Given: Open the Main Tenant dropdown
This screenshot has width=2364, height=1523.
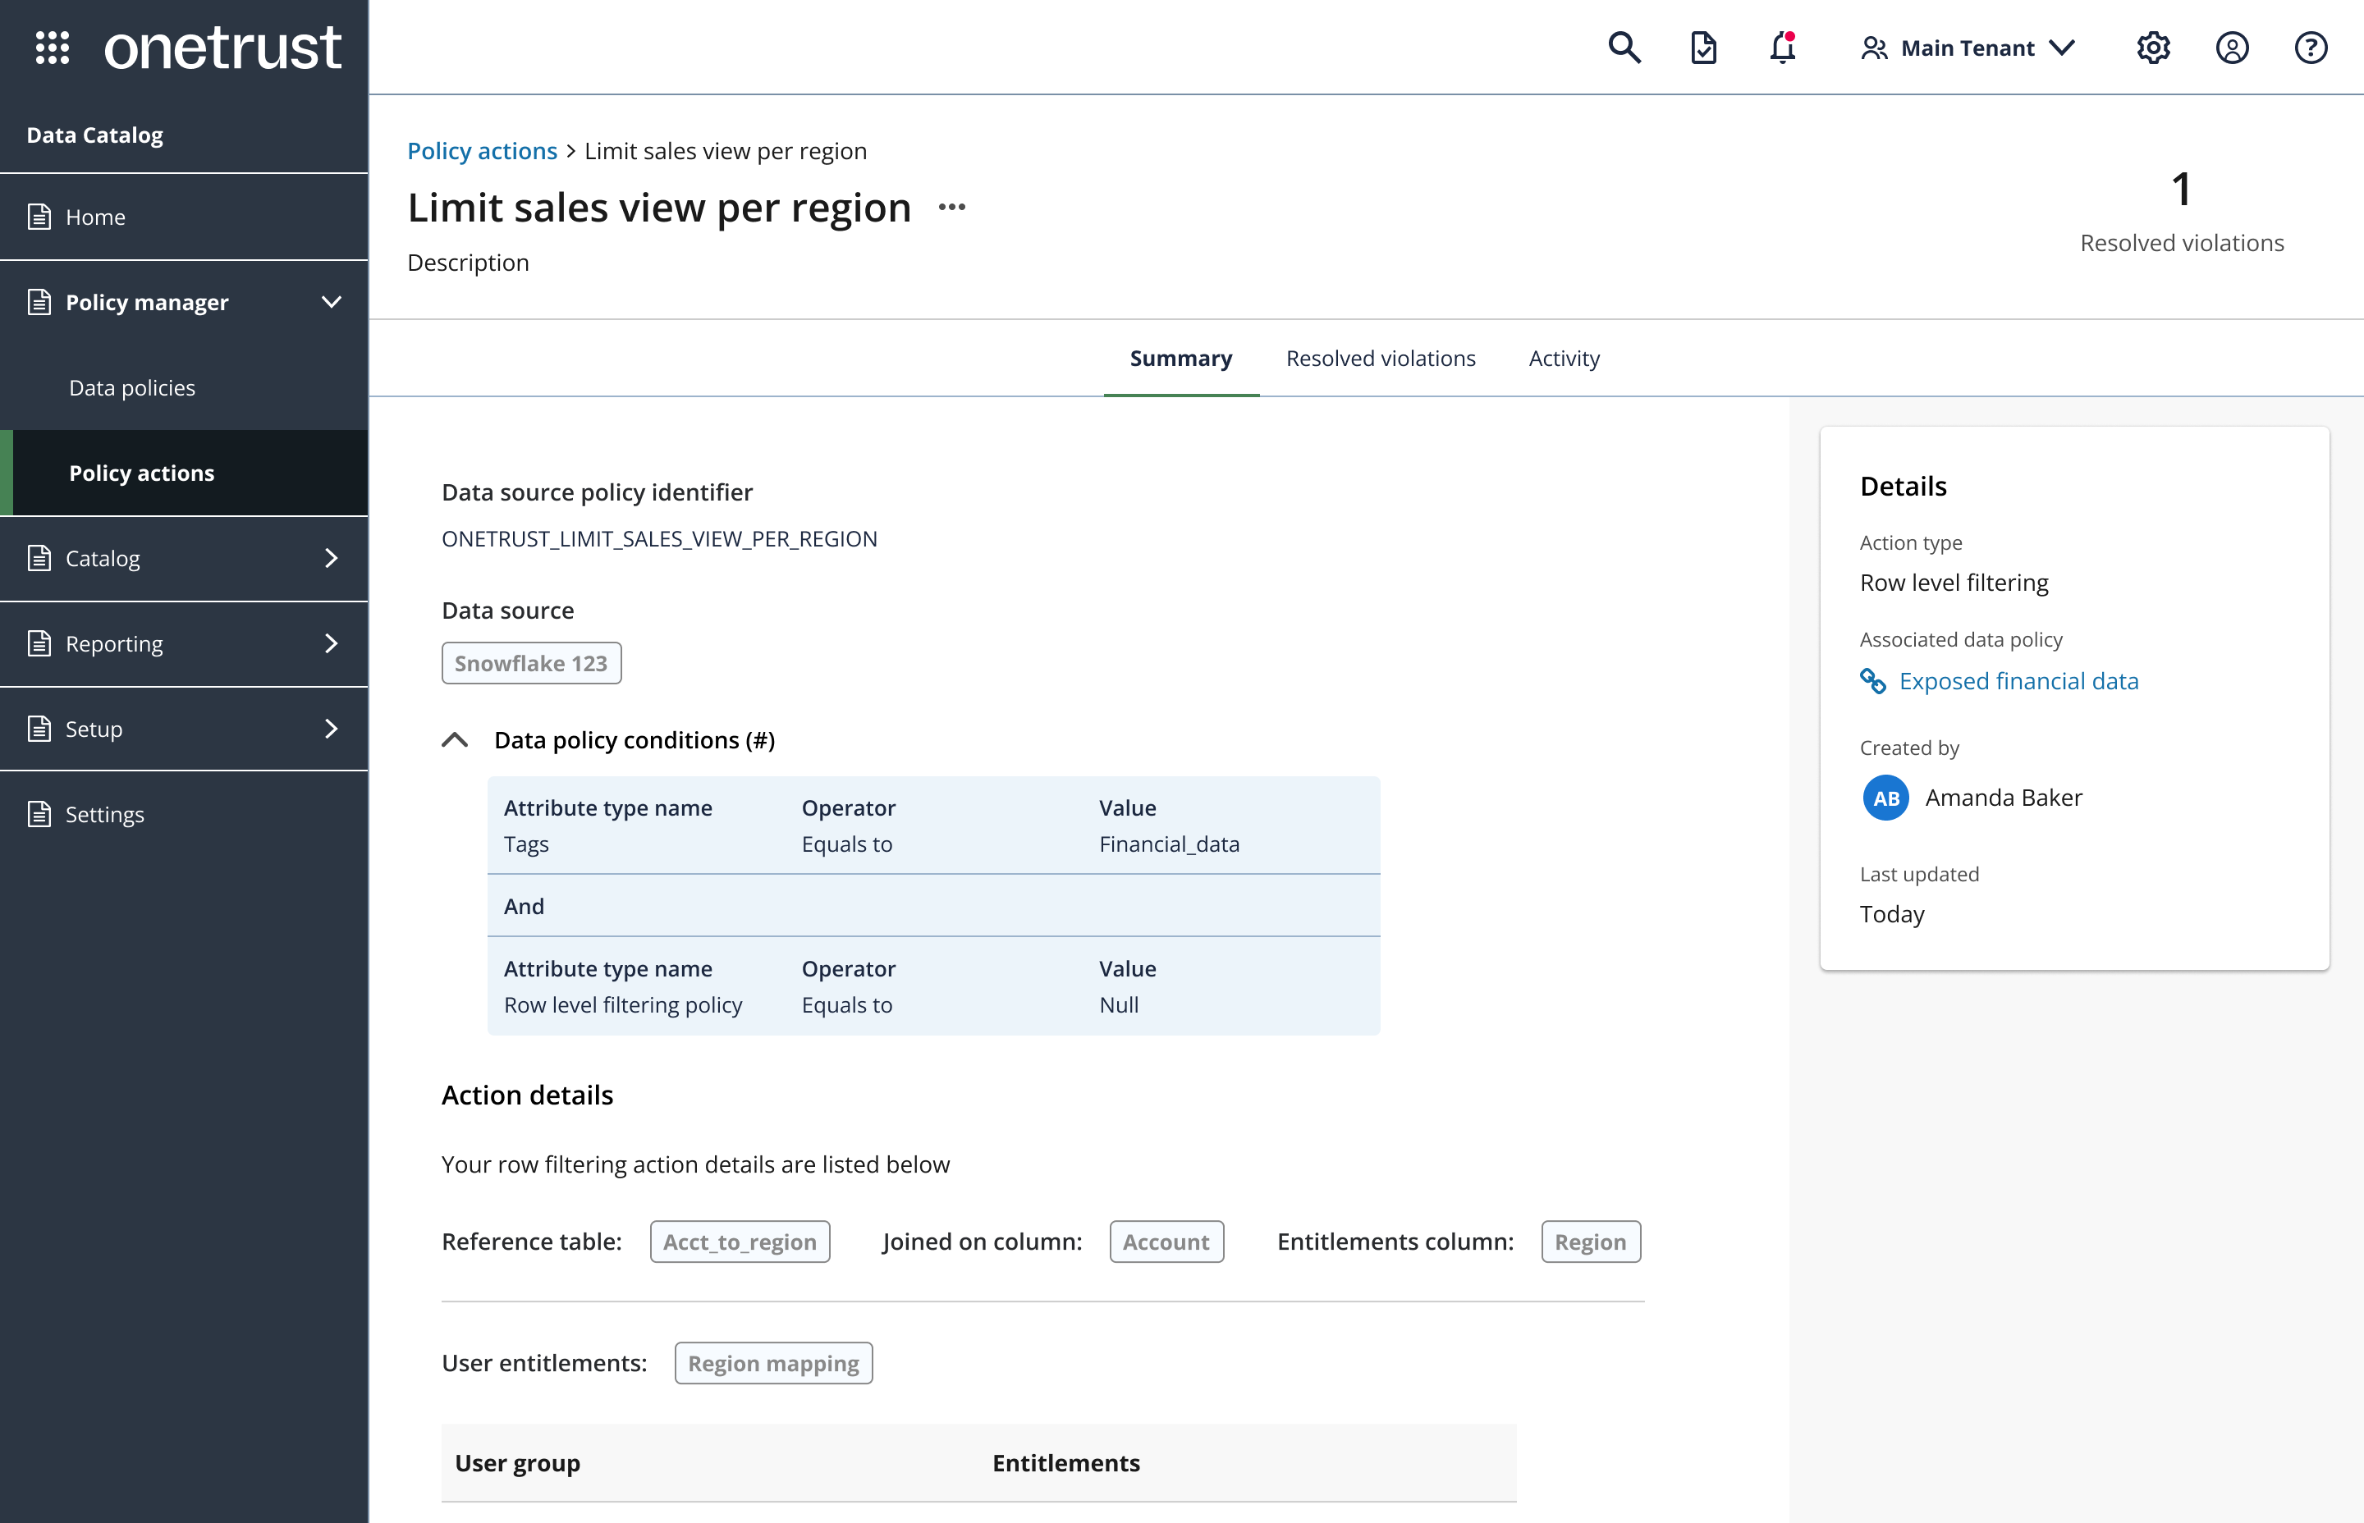Looking at the screenshot, I should click(1968, 47).
